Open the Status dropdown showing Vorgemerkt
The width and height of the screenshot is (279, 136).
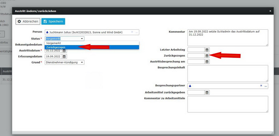click(65, 39)
